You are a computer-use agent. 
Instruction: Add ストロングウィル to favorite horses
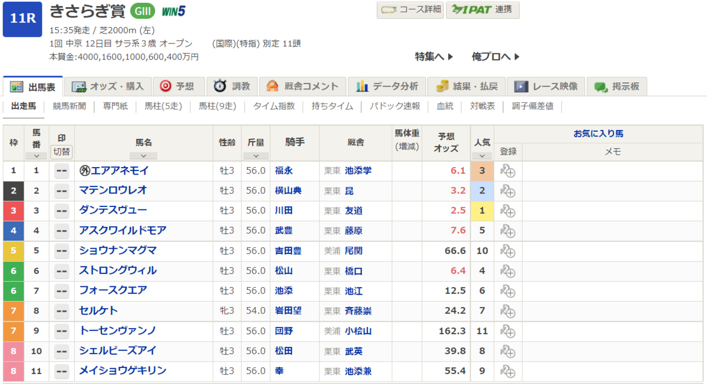click(x=508, y=271)
